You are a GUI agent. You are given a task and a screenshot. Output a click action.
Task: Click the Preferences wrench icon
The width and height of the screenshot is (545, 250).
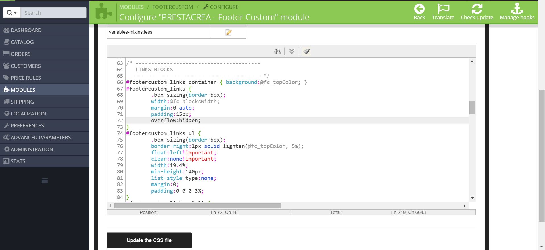[6, 125]
